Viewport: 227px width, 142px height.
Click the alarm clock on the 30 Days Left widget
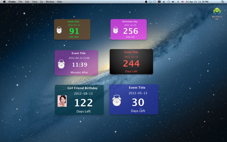pos(117,101)
